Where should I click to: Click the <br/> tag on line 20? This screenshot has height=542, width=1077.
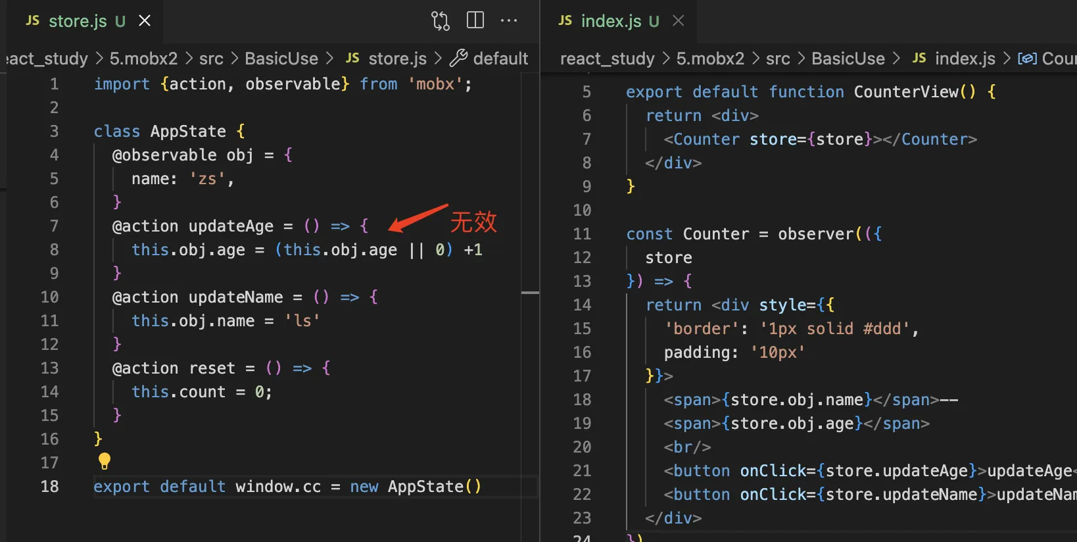point(687,447)
